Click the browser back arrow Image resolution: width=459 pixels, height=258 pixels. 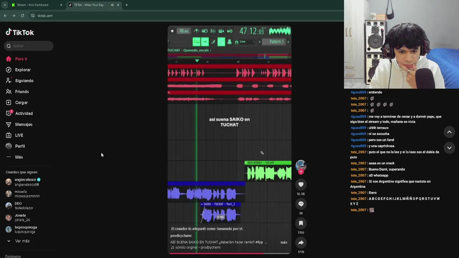coord(5,16)
